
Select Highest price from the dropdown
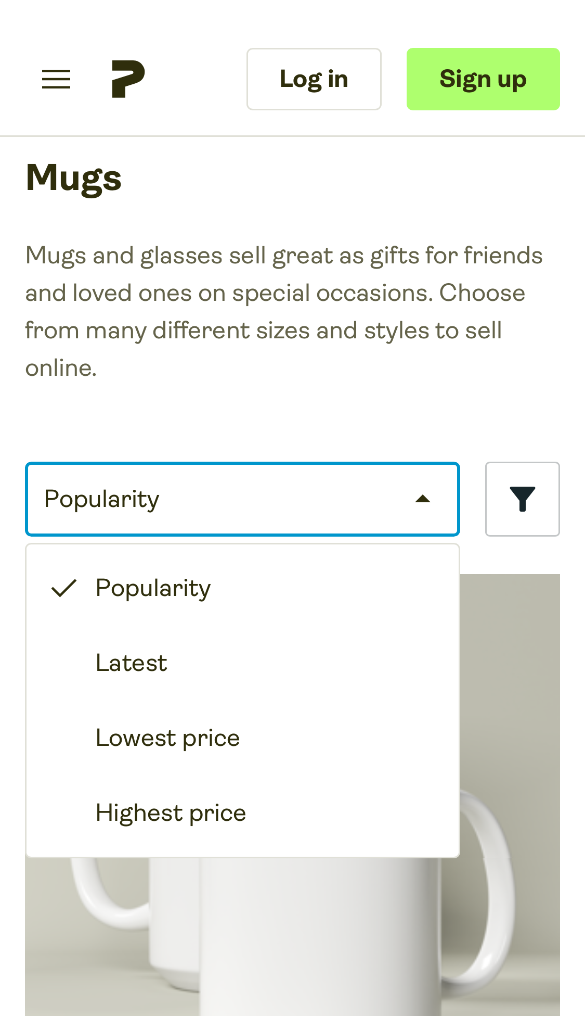[171, 813]
